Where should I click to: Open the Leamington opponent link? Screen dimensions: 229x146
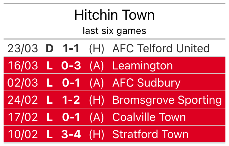(x=142, y=65)
